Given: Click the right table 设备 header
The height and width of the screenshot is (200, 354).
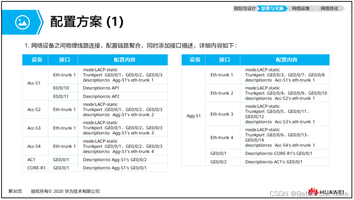Looking at the screenshot, I should [x=194, y=60].
